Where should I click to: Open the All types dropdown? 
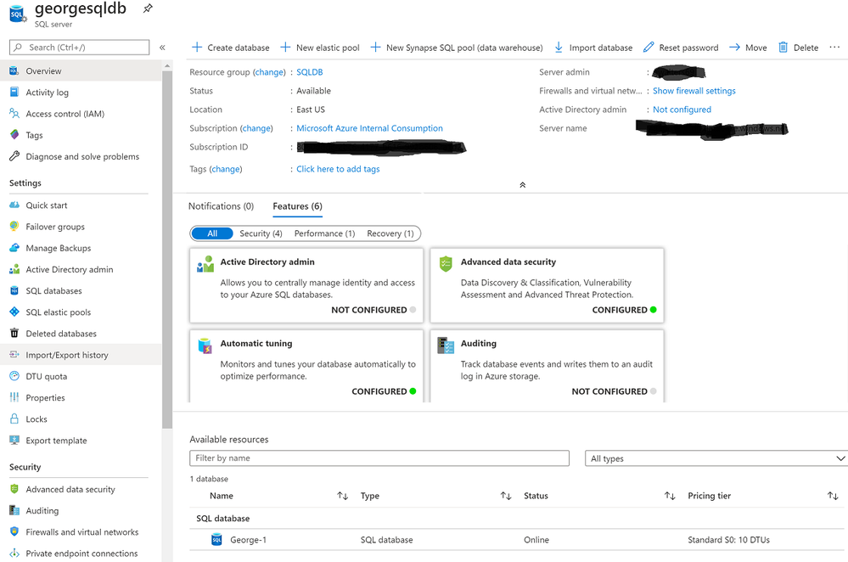[x=716, y=458]
